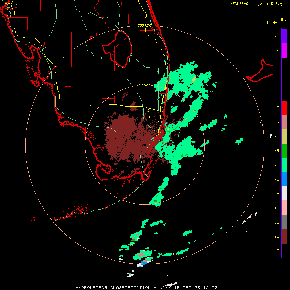
Task: Click the DS legend label
Action: [x=276, y=194]
